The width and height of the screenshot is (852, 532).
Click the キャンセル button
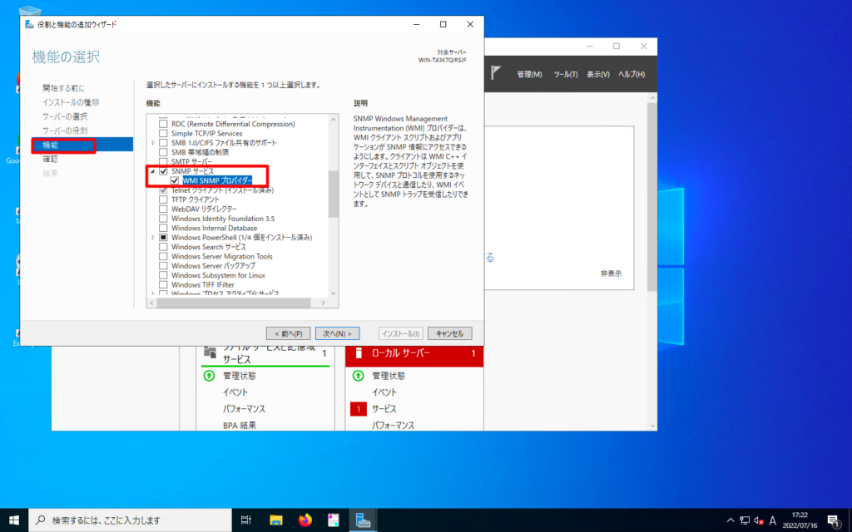449,333
